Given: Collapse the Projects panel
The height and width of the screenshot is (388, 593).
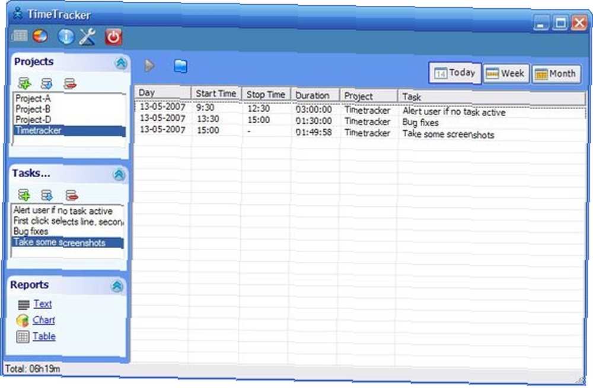Looking at the screenshot, I should point(120,63).
